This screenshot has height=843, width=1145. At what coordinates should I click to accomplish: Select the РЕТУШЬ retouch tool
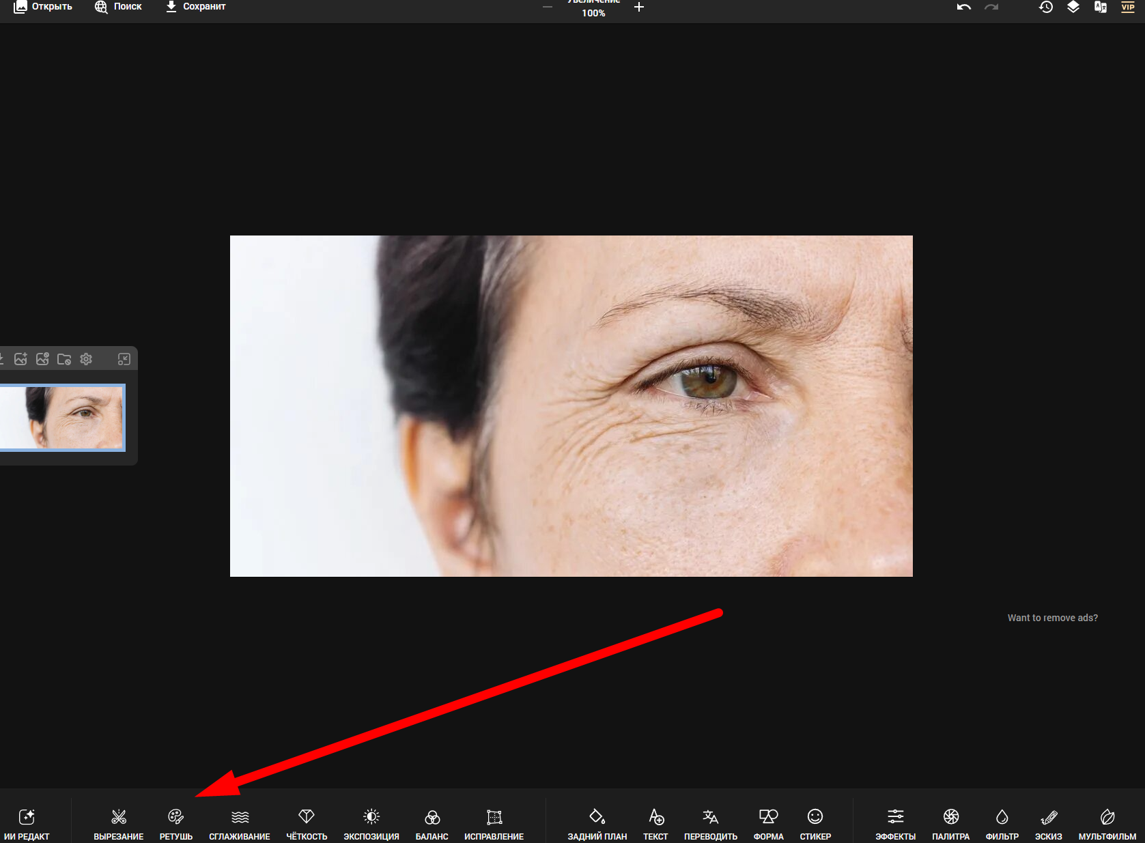(x=176, y=824)
